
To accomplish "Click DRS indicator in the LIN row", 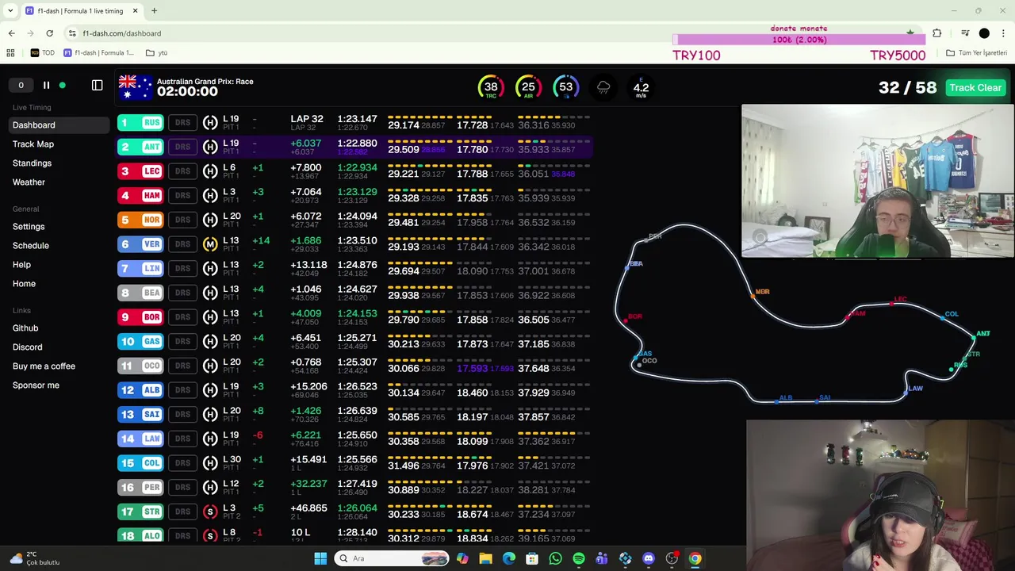I will [183, 268].
